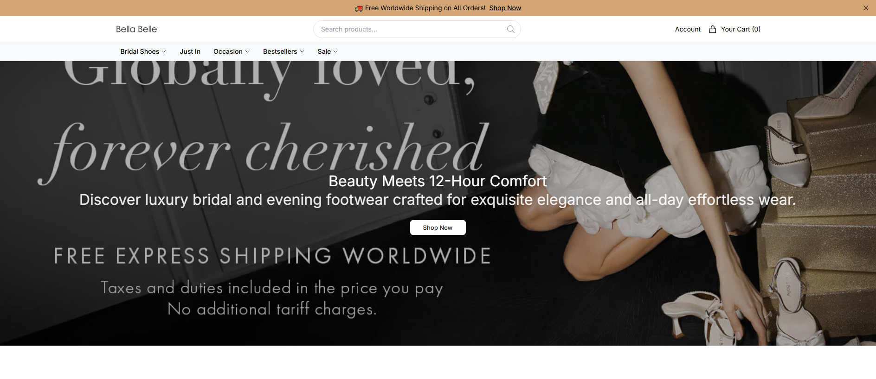Open the Just In page

(x=190, y=51)
